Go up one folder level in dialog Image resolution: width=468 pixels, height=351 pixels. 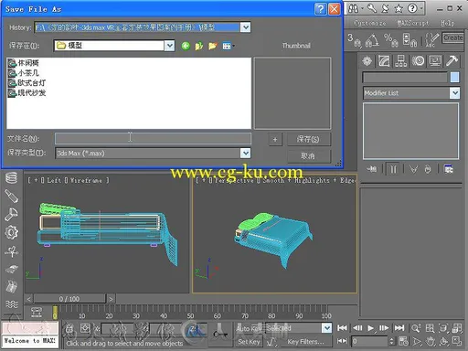point(199,46)
